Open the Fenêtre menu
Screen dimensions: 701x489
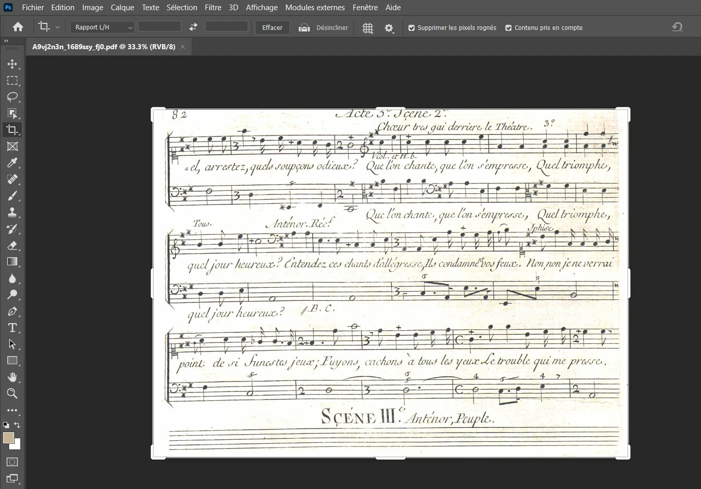tap(365, 8)
